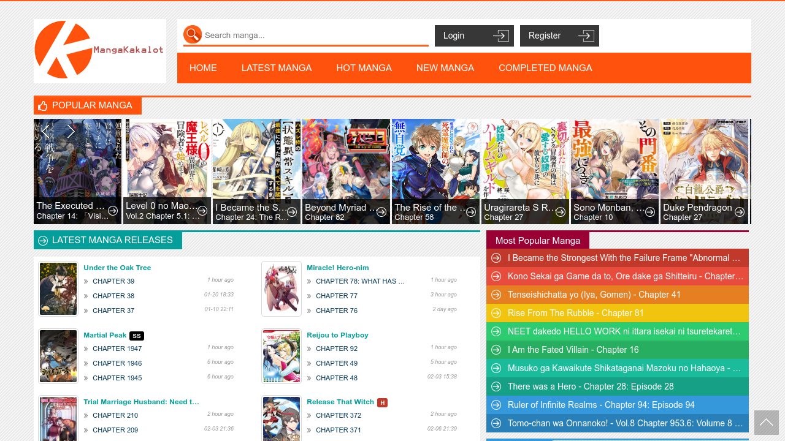785x441 pixels.
Task: Open Reijou to Playboy Chapter 92
Action: coord(337,349)
